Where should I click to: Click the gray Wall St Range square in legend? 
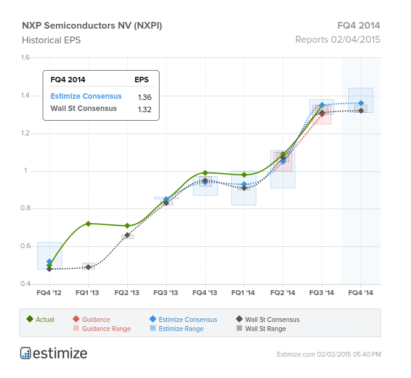pyautogui.click(x=239, y=328)
